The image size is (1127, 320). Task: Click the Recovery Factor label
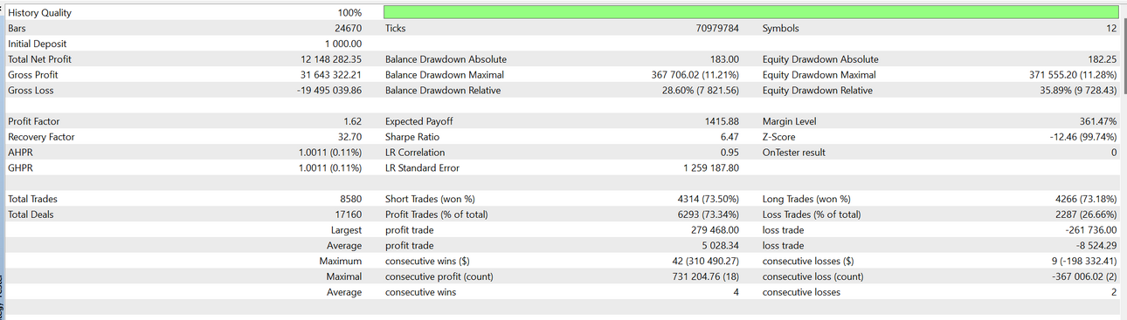tap(41, 137)
